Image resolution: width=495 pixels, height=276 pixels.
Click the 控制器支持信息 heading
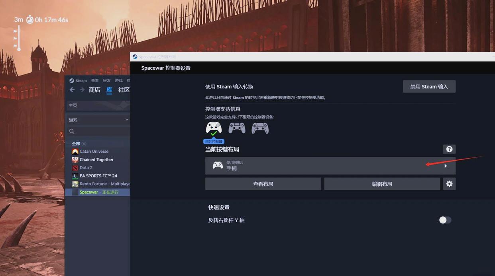click(x=223, y=109)
